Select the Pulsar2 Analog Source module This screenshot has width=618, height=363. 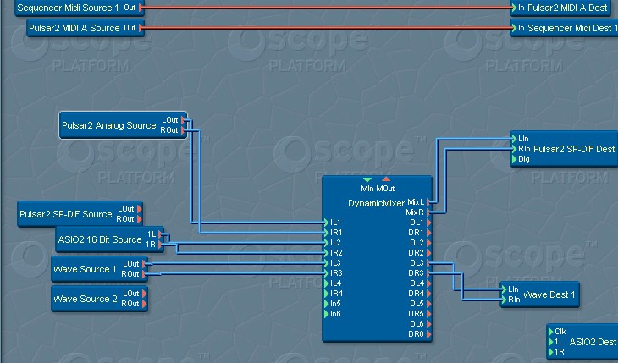click(108, 126)
